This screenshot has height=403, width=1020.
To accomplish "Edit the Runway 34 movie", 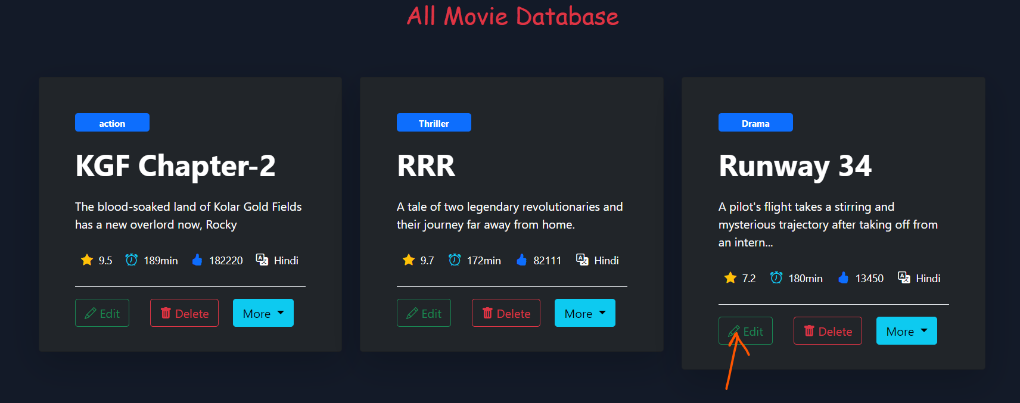I will pos(745,331).
